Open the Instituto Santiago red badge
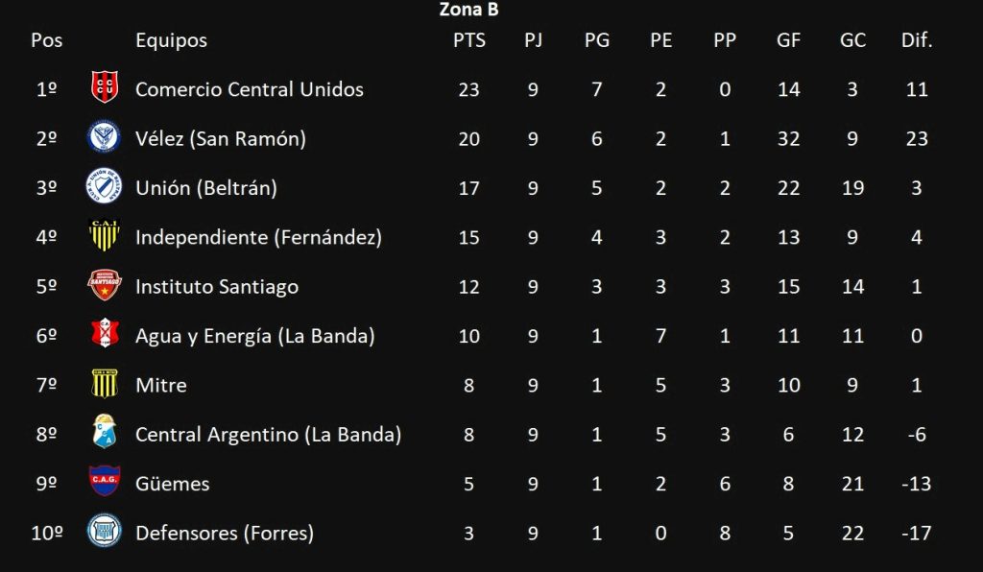The image size is (983, 572). coord(104,284)
